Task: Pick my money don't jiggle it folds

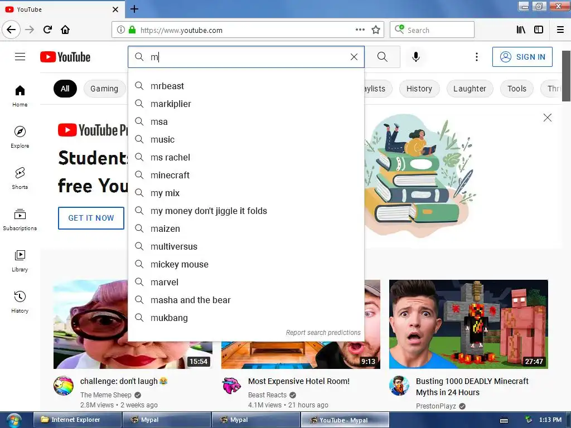Action: click(246, 211)
